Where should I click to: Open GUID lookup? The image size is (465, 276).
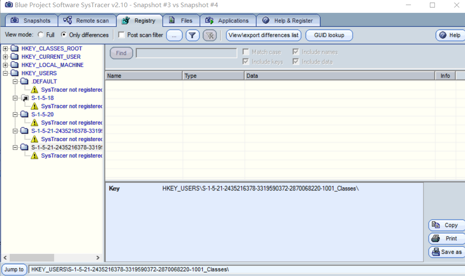329,35
